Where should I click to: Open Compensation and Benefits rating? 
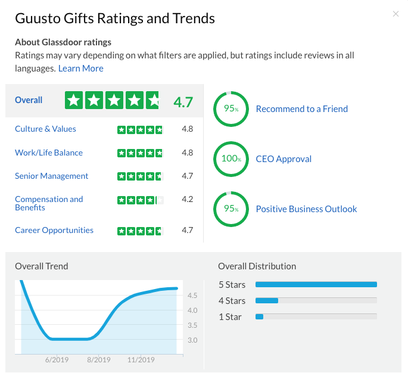[x=49, y=203]
